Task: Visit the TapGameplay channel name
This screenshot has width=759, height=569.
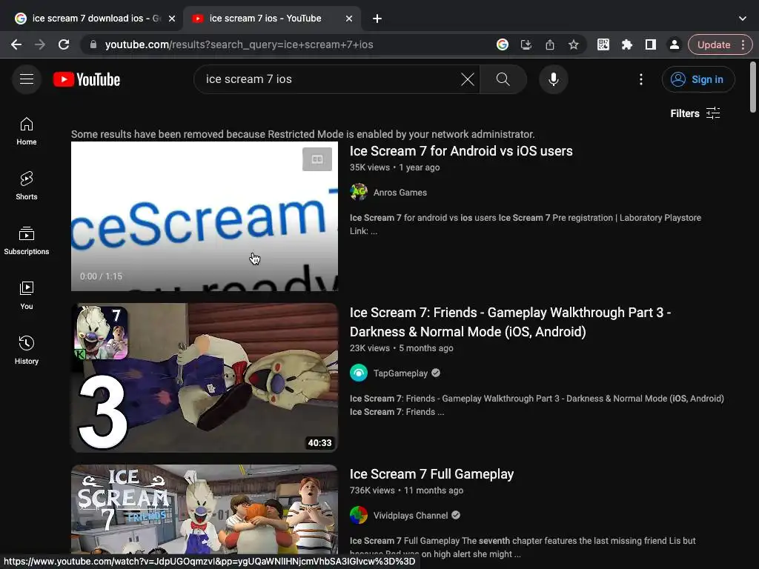Action: coord(400,373)
